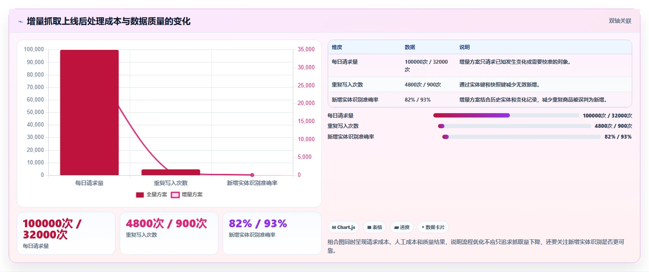Click the description '通过实体键和快照键减少无效新增。'
Screen dimensions: 649x272
[500, 85]
